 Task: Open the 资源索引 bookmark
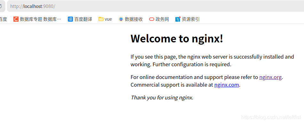click(187, 19)
